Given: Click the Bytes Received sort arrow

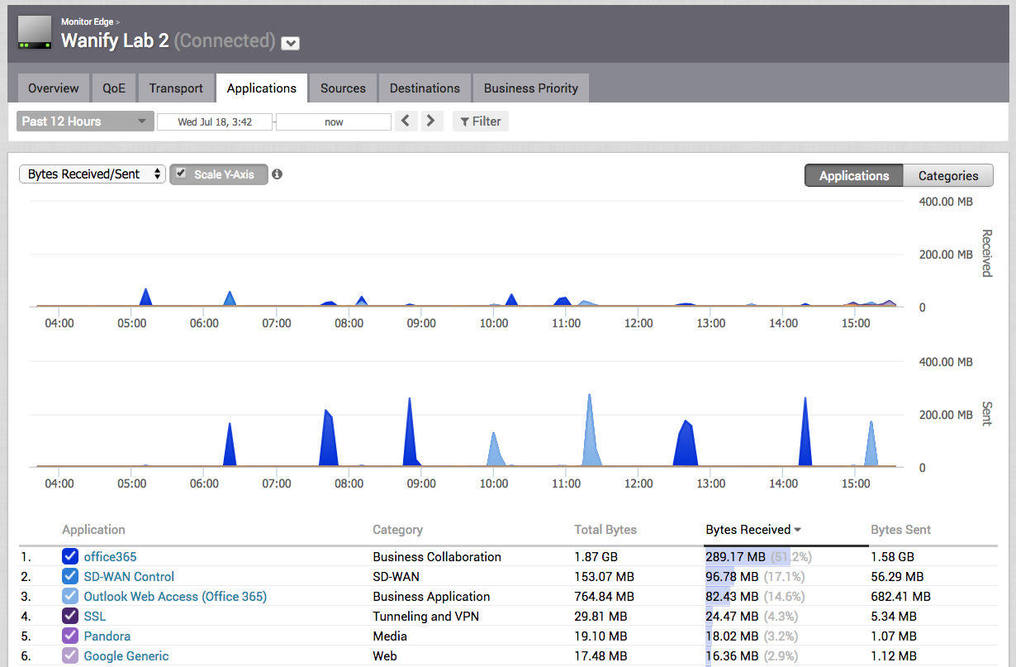Looking at the screenshot, I should [x=798, y=530].
